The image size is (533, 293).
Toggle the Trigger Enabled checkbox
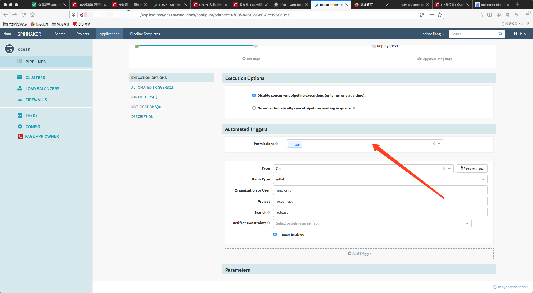(x=275, y=234)
